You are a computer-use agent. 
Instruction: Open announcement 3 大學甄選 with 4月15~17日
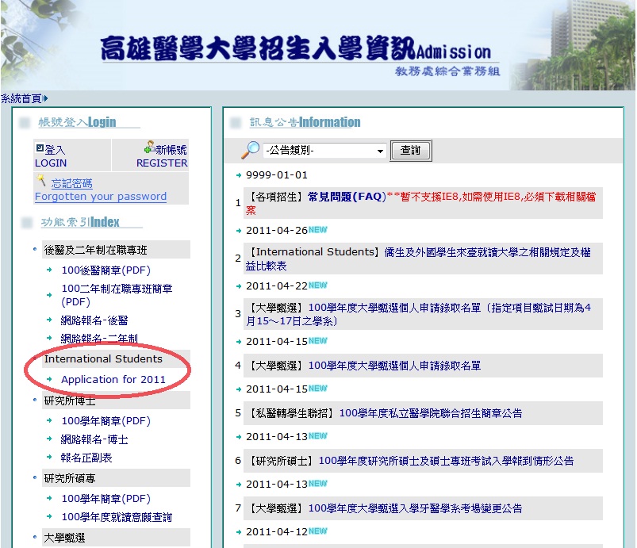pos(418,314)
